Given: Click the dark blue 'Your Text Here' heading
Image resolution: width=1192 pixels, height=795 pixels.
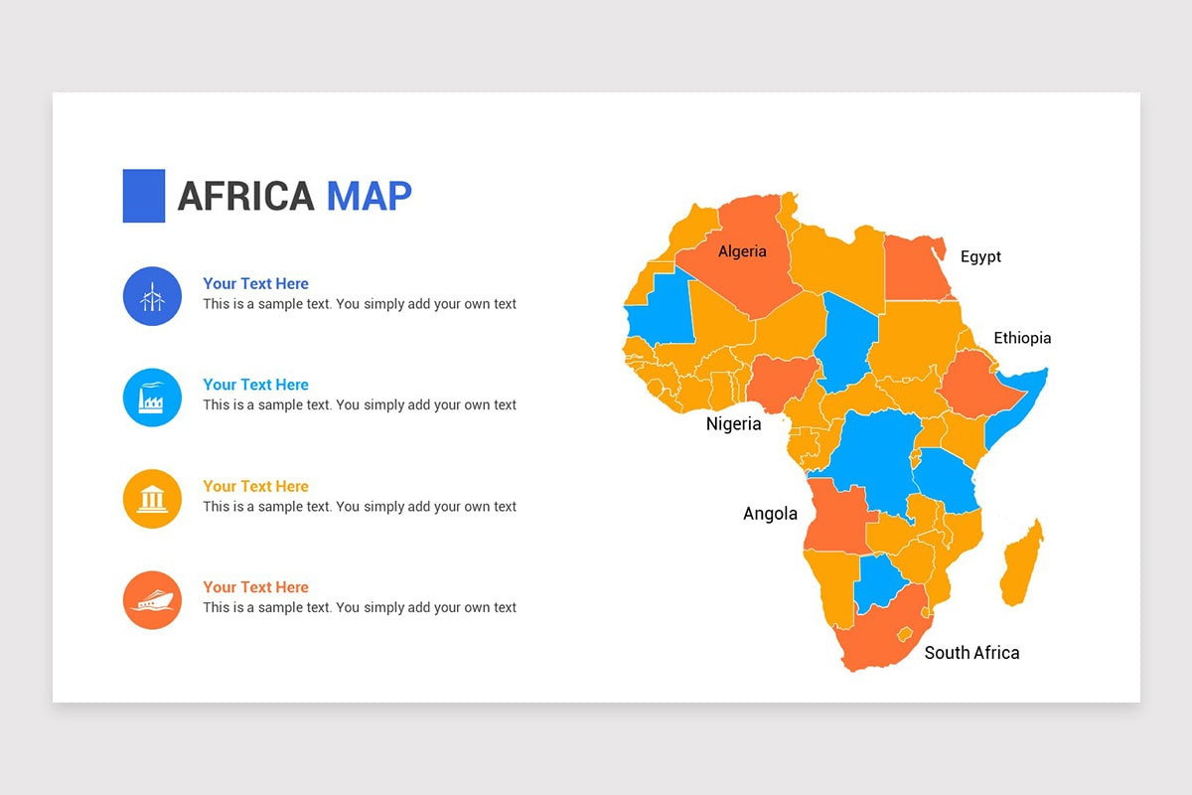Looking at the screenshot, I should [x=255, y=283].
